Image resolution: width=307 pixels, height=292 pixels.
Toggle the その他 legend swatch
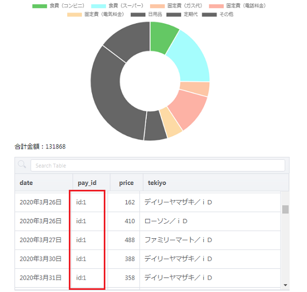pyautogui.click(x=209, y=15)
